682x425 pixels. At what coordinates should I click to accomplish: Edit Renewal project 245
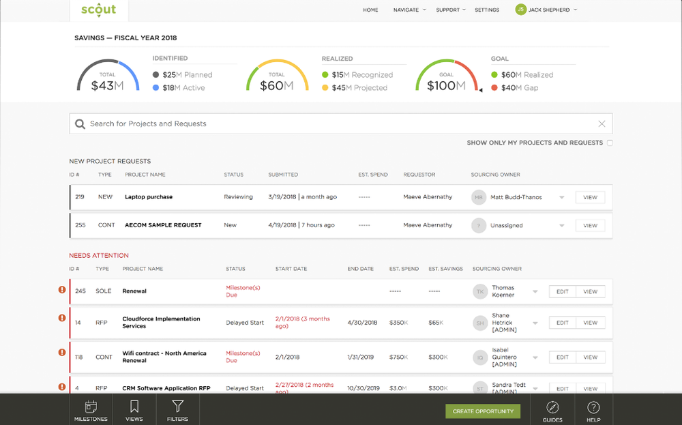[x=563, y=292]
